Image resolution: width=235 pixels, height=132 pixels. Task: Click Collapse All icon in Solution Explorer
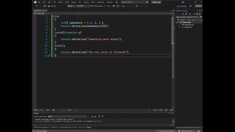coord(197,14)
